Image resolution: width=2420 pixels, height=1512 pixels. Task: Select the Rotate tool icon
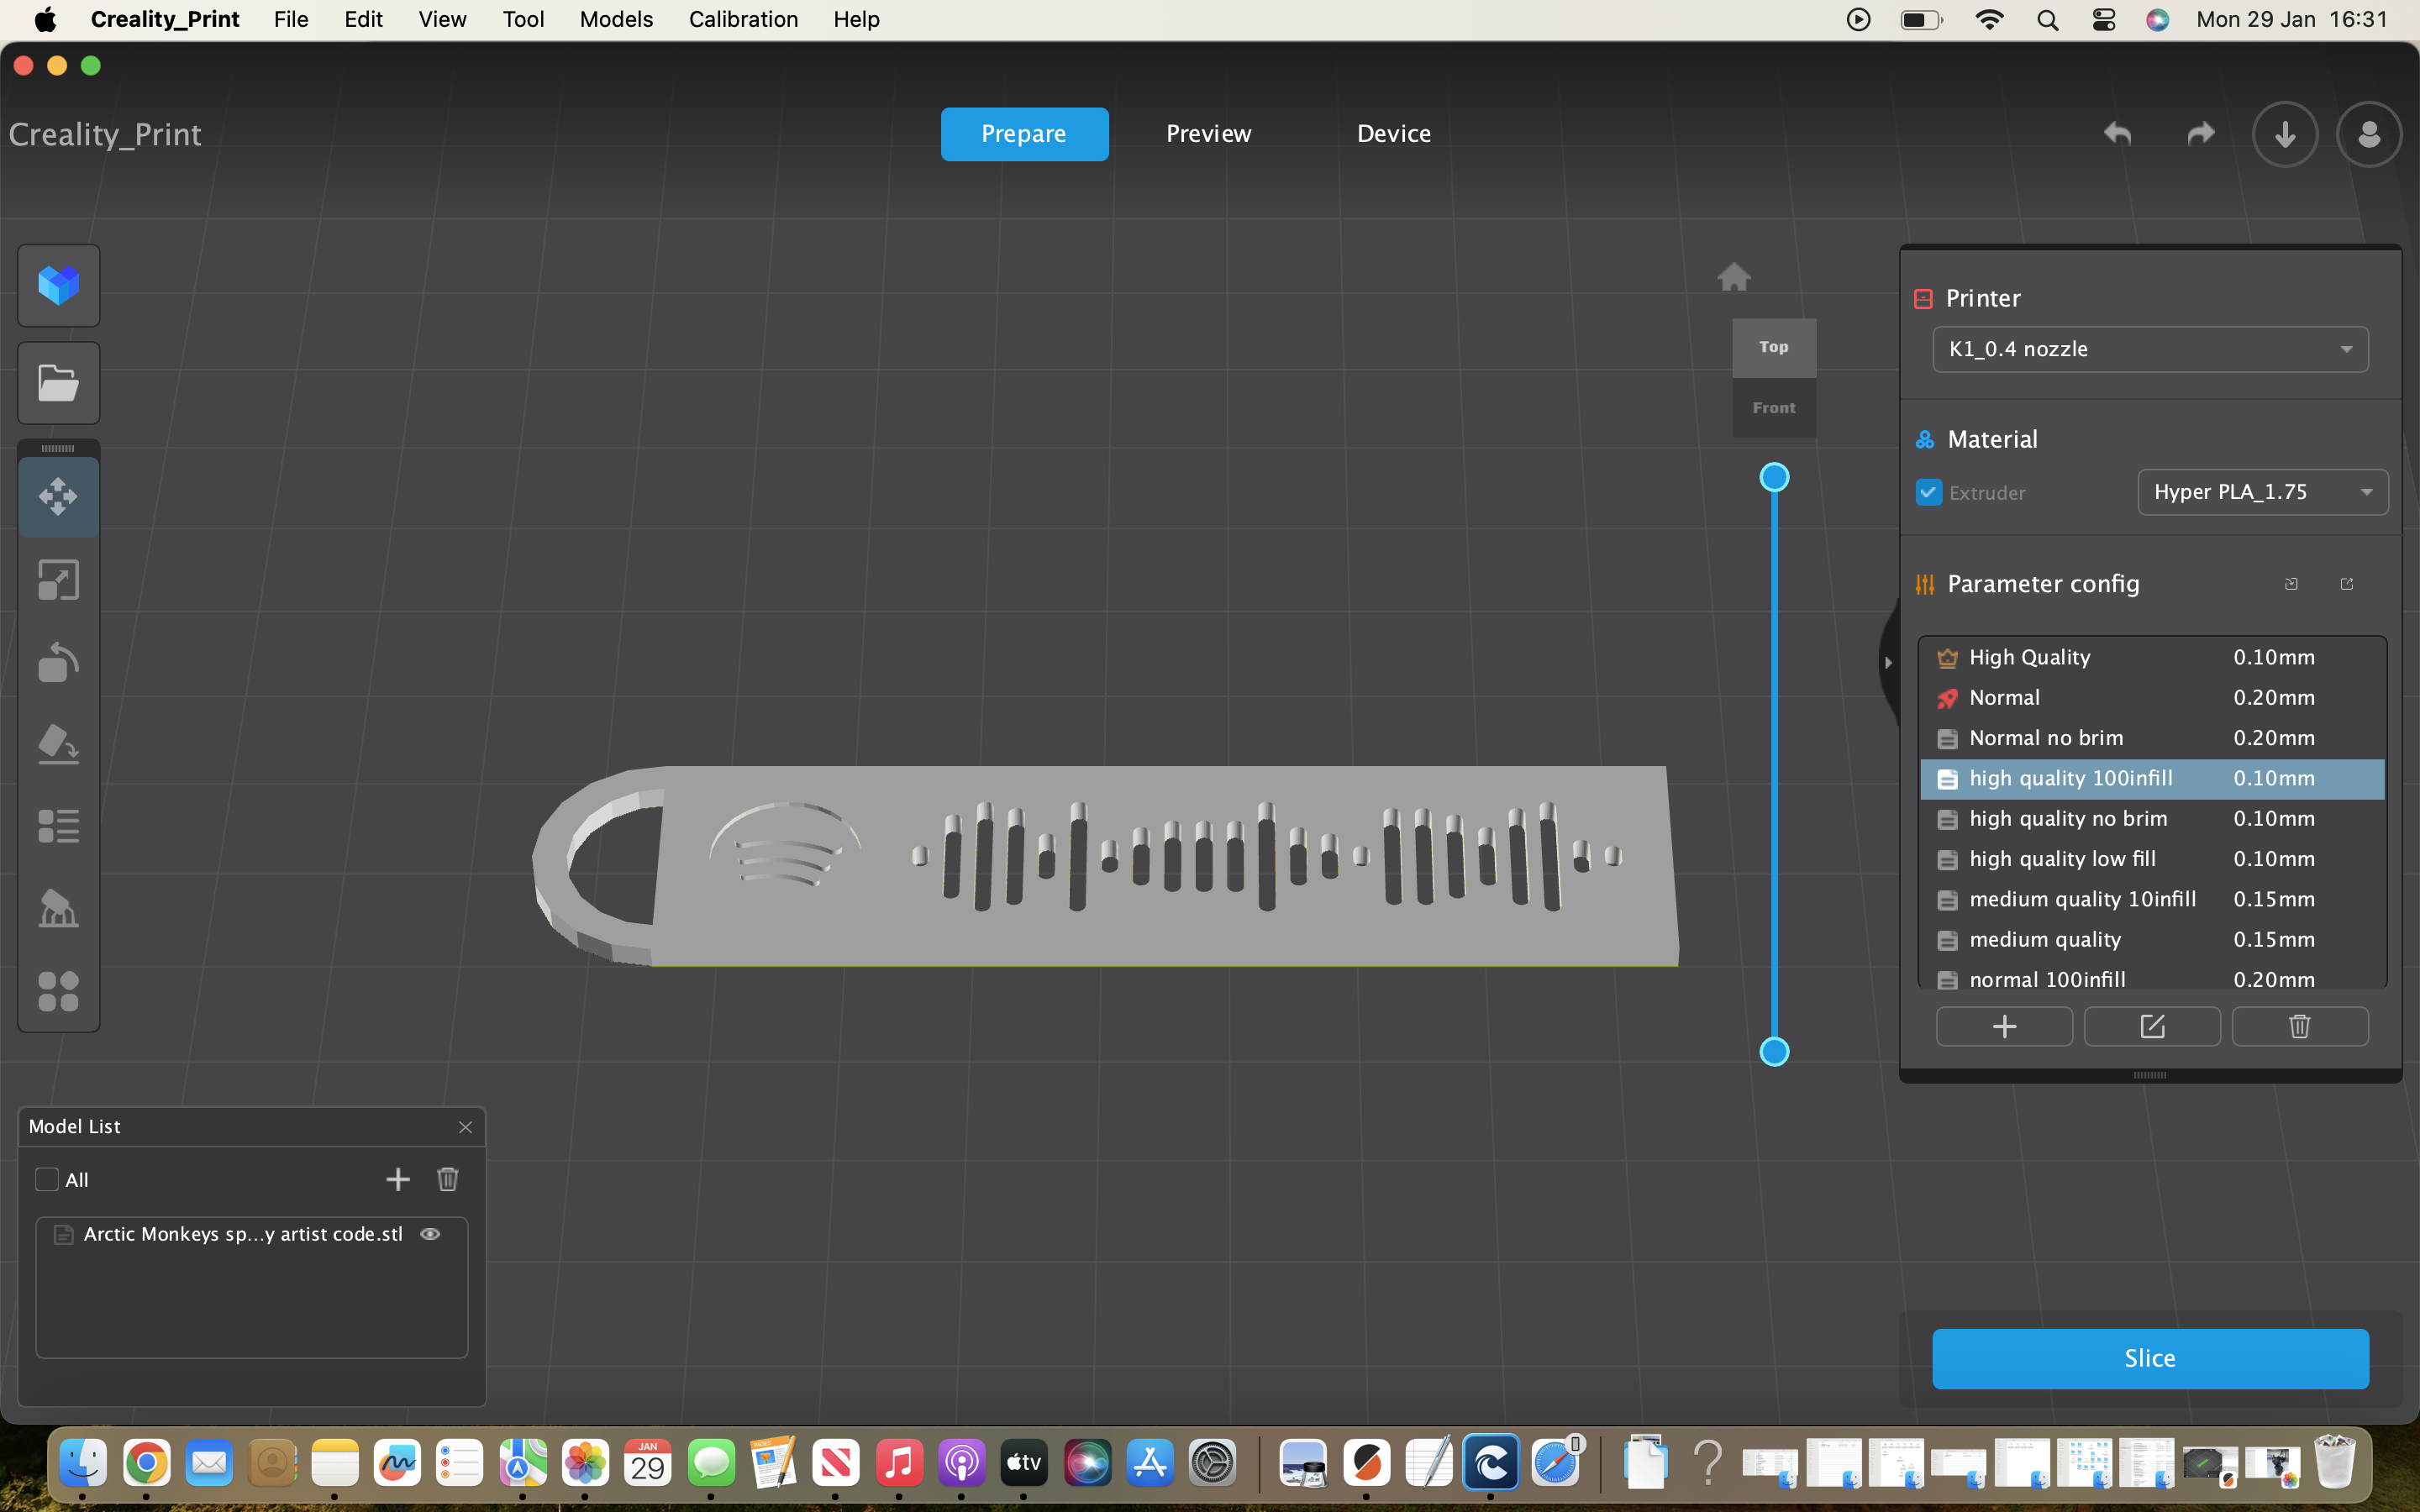(x=58, y=662)
